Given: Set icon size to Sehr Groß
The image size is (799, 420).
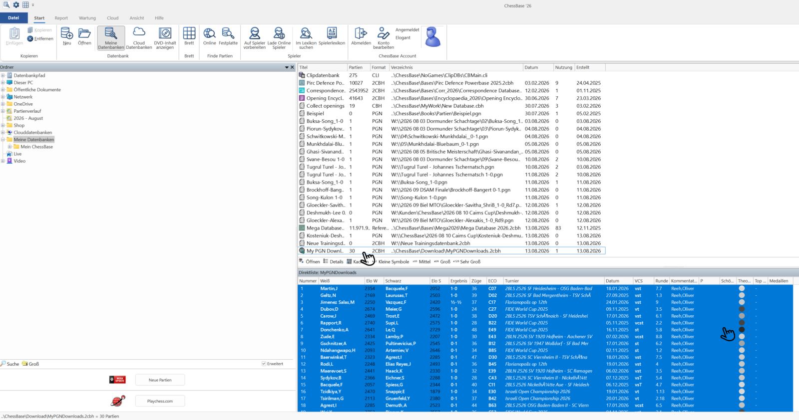Looking at the screenshot, I should coord(467,261).
